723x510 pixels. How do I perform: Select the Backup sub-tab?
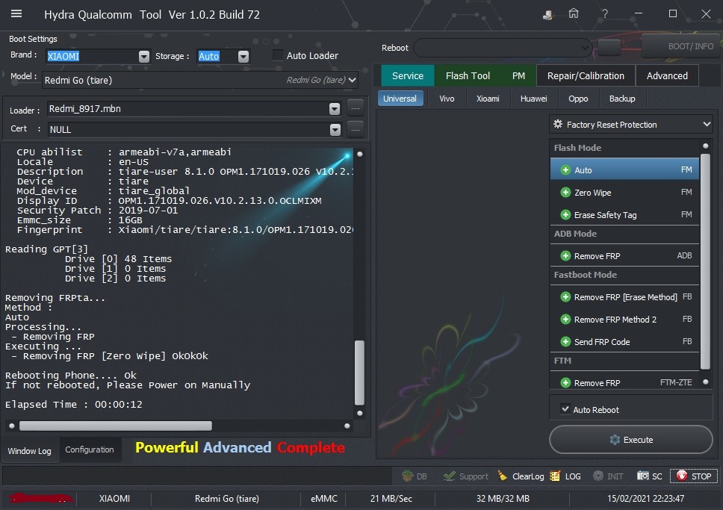tap(622, 99)
